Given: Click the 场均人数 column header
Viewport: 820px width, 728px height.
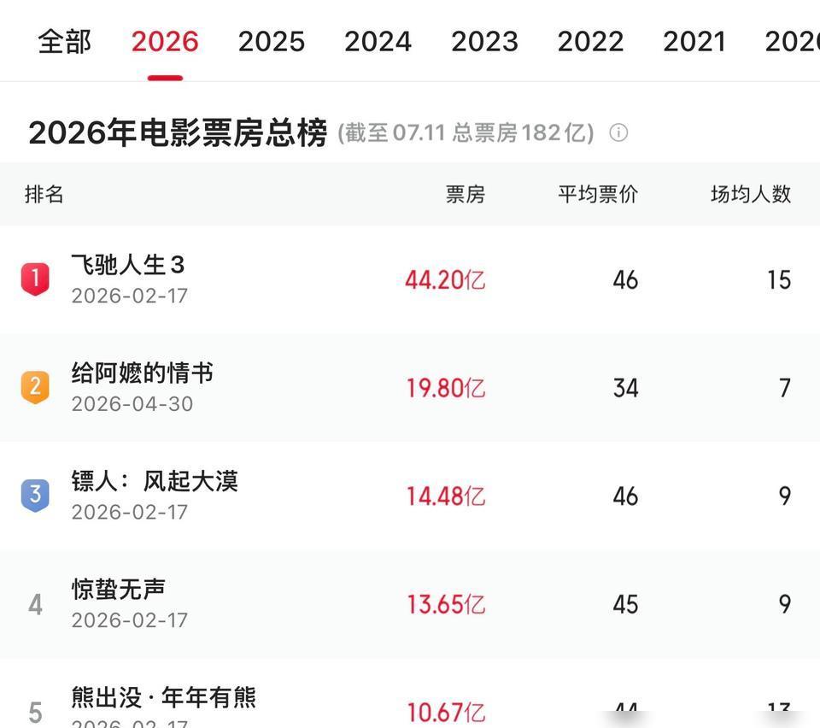Looking at the screenshot, I should [751, 194].
